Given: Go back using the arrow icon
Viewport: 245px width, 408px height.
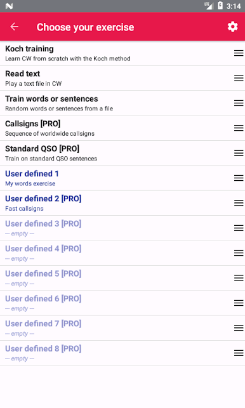Looking at the screenshot, I should coord(15,27).
